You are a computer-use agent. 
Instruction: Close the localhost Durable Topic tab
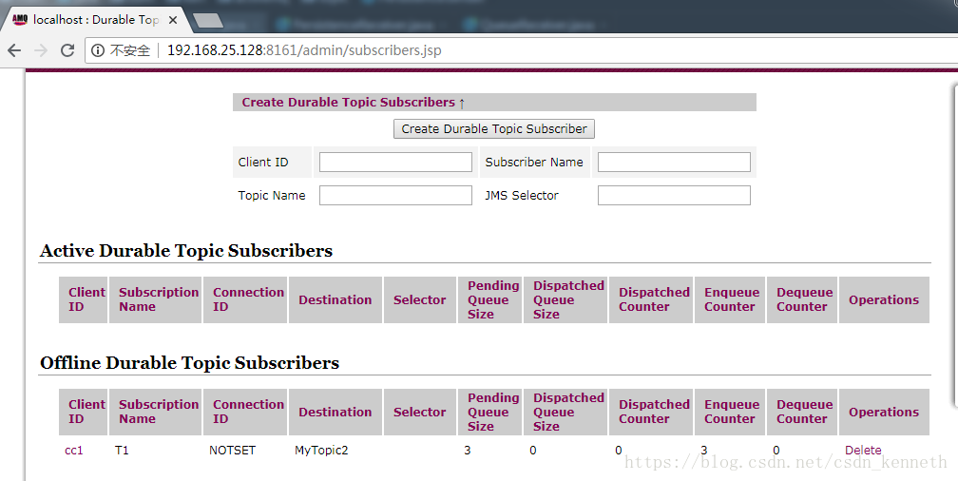173,20
